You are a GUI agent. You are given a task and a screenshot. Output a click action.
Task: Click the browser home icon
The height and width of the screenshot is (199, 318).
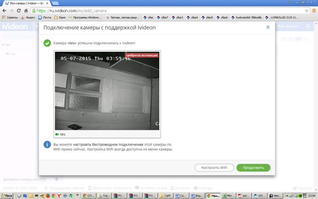click(x=26, y=11)
